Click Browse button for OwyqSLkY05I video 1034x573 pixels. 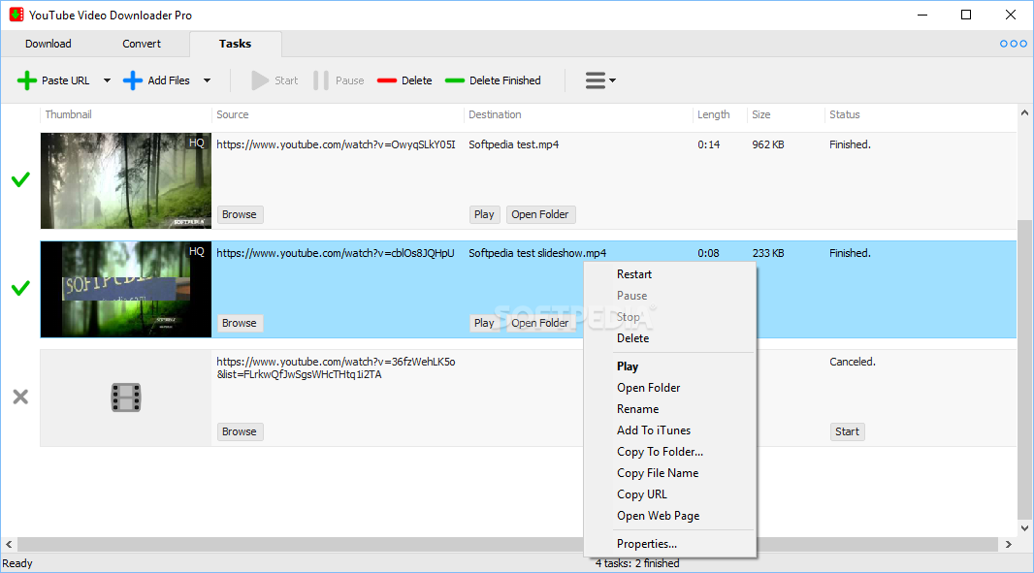coord(240,214)
